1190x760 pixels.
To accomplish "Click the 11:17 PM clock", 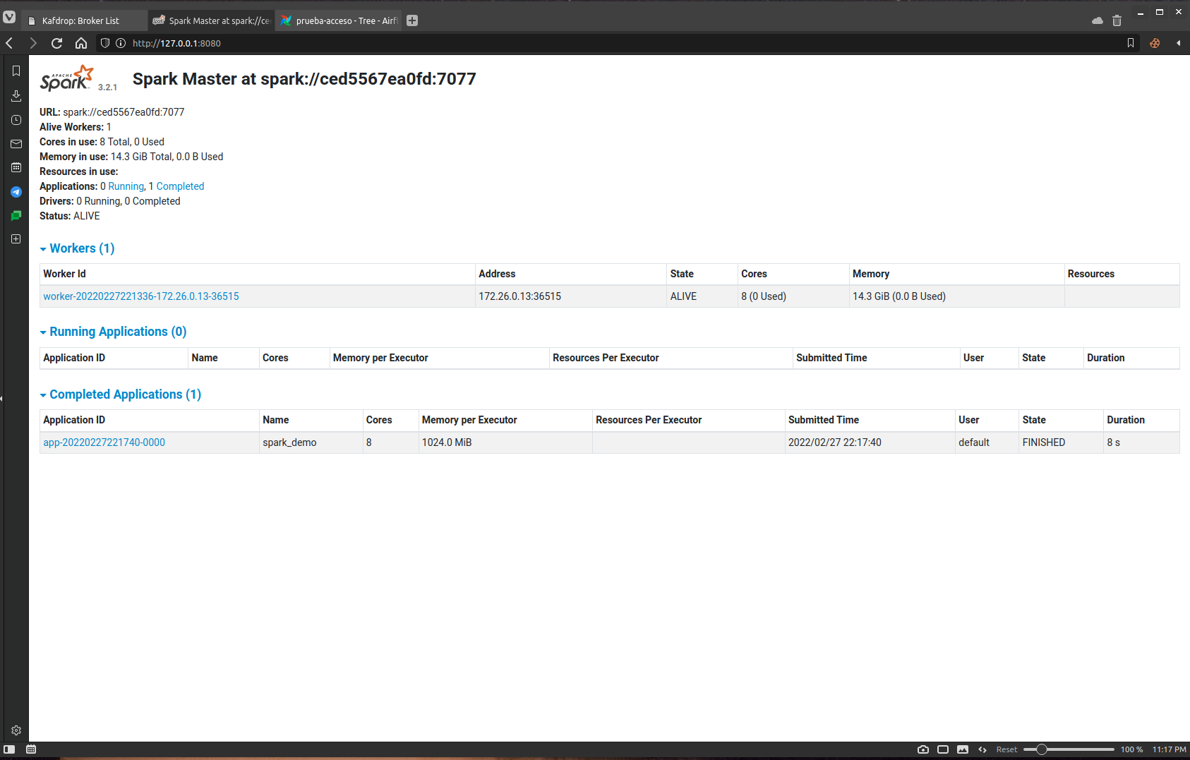I will [x=1169, y=749].
